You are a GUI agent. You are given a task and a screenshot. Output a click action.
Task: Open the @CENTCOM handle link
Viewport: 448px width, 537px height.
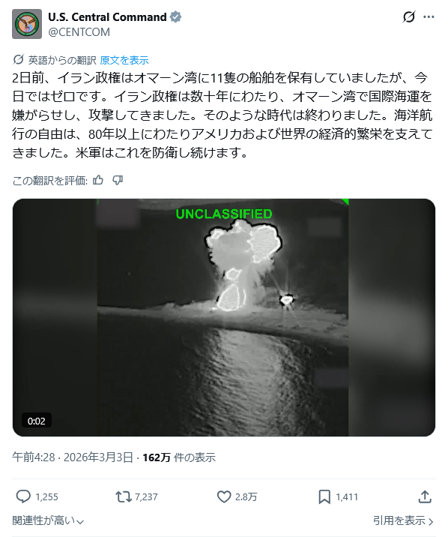point(79,32)
